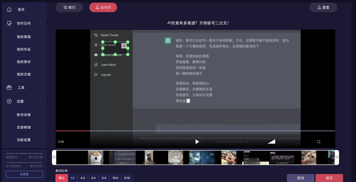Select the 默认 crop ratio
Image resolution: width=356 pixels, height=182 pixels.
pos(62,178)
